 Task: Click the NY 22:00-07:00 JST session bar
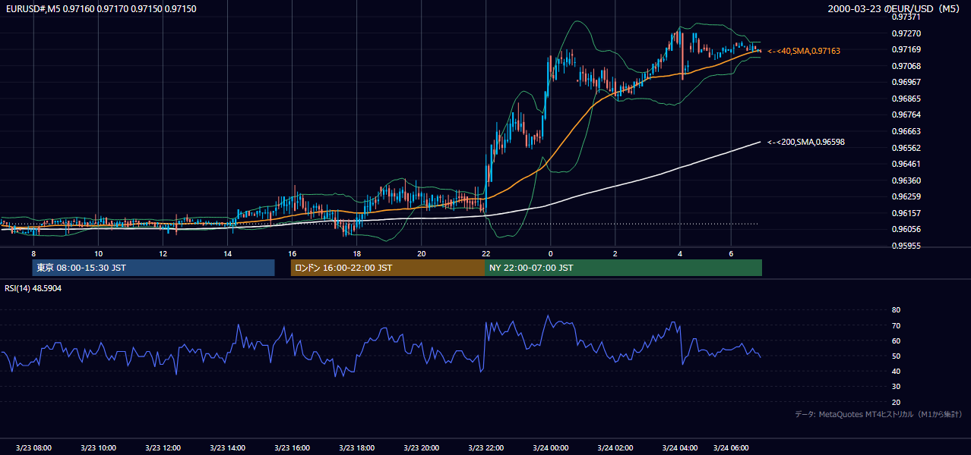click(623, 268)
